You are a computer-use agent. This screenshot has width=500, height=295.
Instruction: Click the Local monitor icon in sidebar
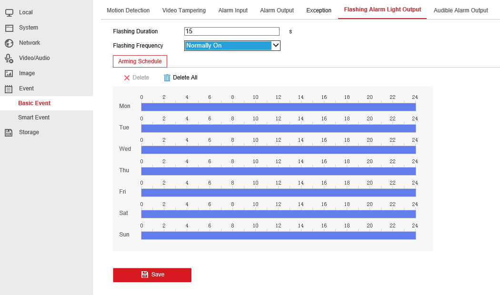[x=9, y=12]
